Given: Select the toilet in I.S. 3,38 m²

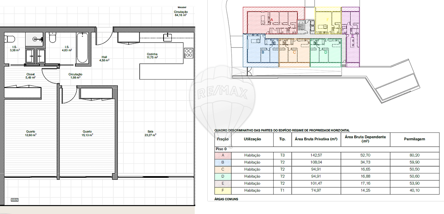Looking at the screenshot, I should click(9, 38).
